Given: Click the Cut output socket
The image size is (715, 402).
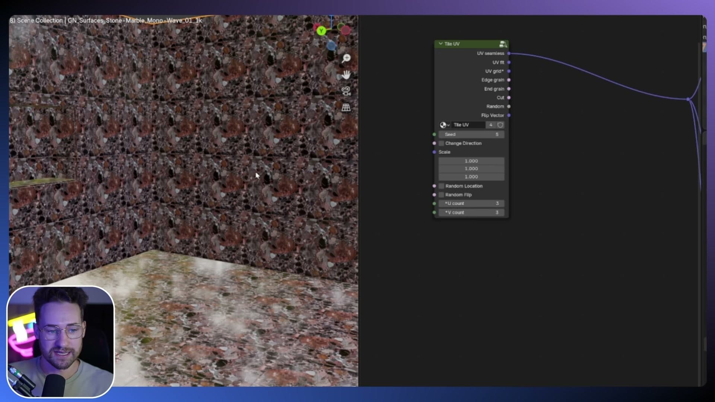Looking at the screenshot, I should click(x=509, y=98).
